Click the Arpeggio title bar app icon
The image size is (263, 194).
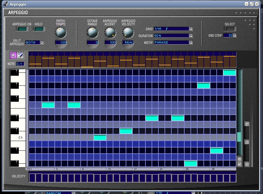point(6,4)
